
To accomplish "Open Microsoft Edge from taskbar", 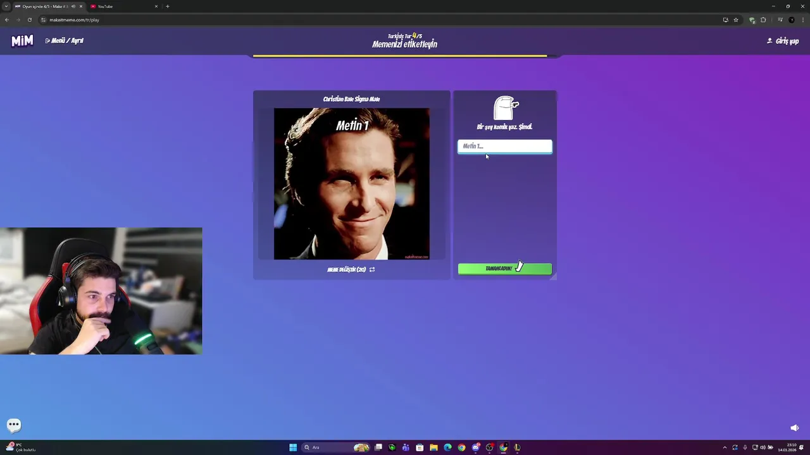I will [447, 447].
